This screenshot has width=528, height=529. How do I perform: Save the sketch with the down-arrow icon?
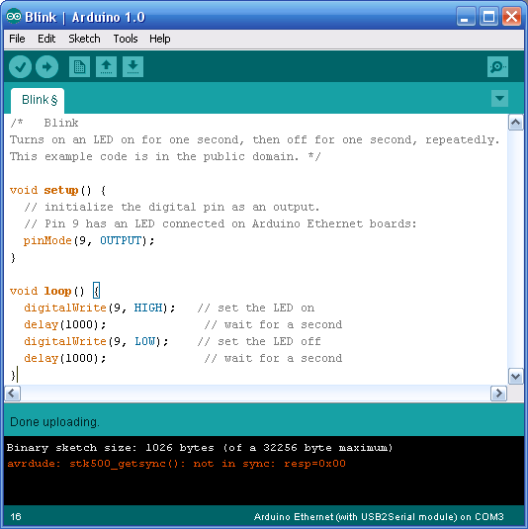[132, 67]
